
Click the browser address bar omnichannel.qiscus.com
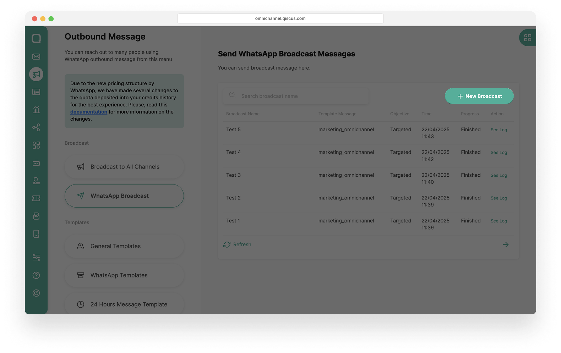[280, 18]
